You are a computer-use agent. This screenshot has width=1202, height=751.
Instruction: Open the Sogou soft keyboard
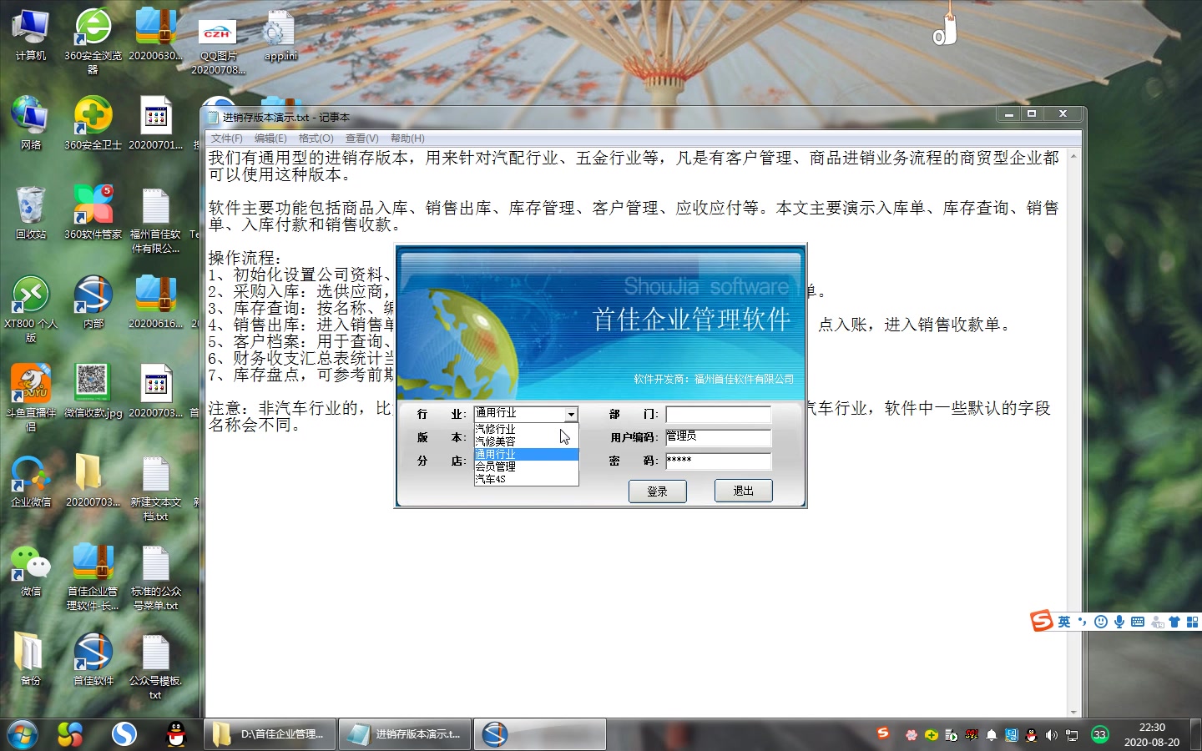(1137, 622)
